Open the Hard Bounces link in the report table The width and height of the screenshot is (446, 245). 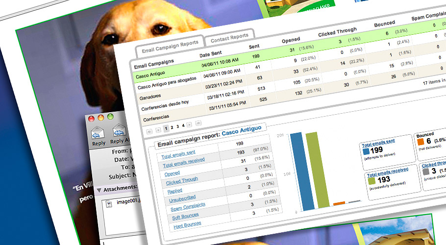pos(187,225)
